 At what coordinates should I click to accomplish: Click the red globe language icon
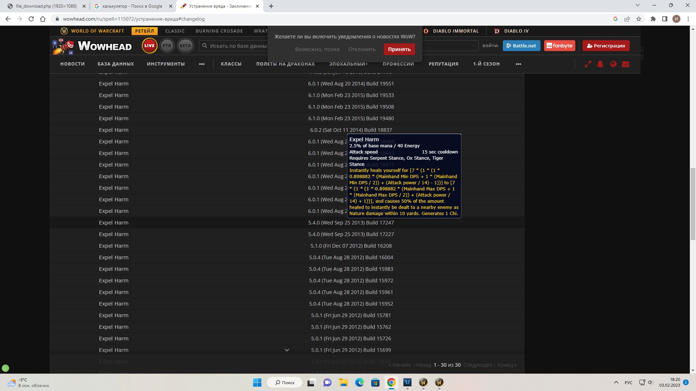pos(613,64)
